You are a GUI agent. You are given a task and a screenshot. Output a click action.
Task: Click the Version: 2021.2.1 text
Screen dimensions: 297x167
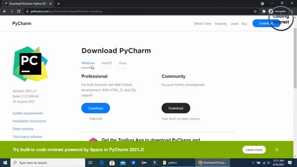click(x=25, y=91)
